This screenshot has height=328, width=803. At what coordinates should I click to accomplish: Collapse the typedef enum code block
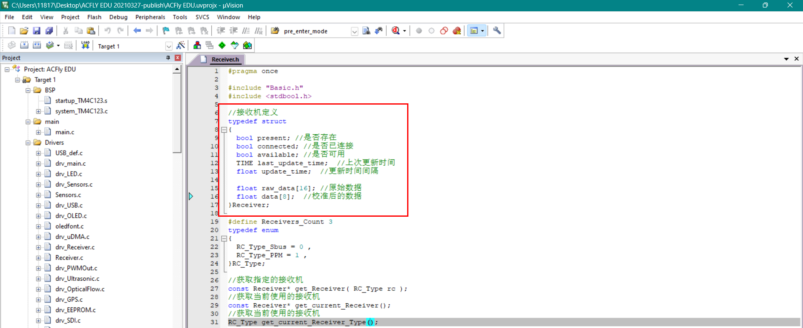pyautogui.click(x=224, y=238)
